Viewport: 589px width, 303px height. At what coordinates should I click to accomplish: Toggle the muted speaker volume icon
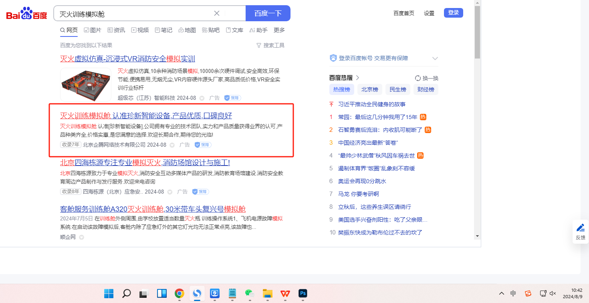coord(553,293)
